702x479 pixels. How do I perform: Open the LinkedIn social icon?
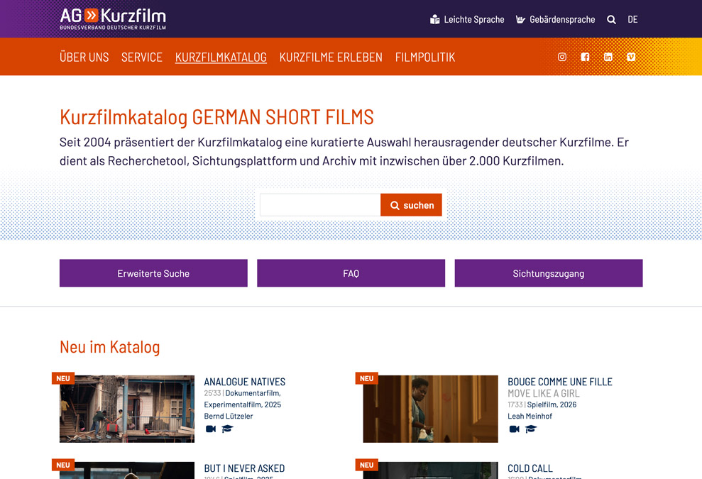coord(608,57)
